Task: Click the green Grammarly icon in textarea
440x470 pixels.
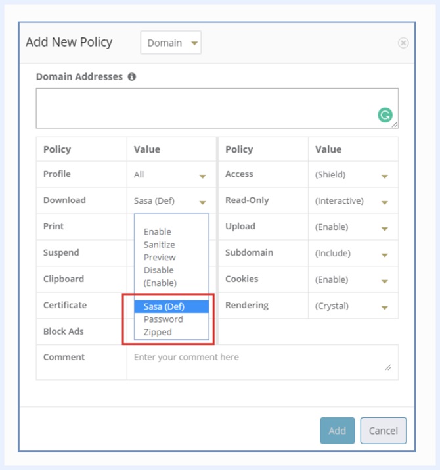Action: pos(385,116)
